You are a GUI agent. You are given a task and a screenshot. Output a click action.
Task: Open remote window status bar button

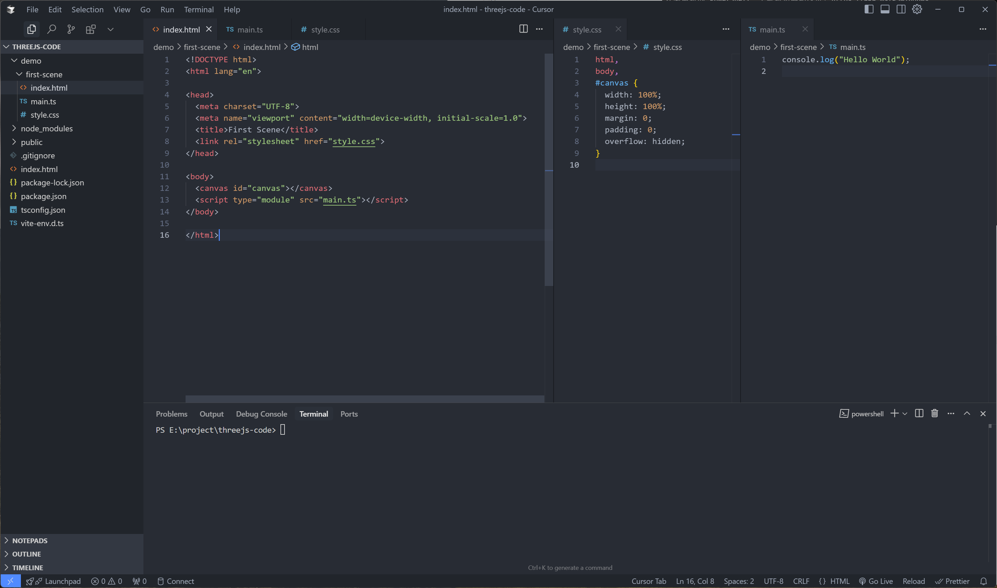[11, 581]
